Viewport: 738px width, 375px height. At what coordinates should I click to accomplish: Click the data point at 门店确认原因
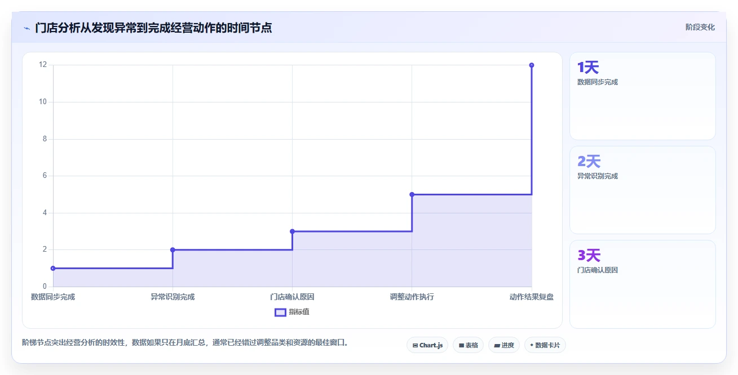pyautogui.click(x=292, y=231)
